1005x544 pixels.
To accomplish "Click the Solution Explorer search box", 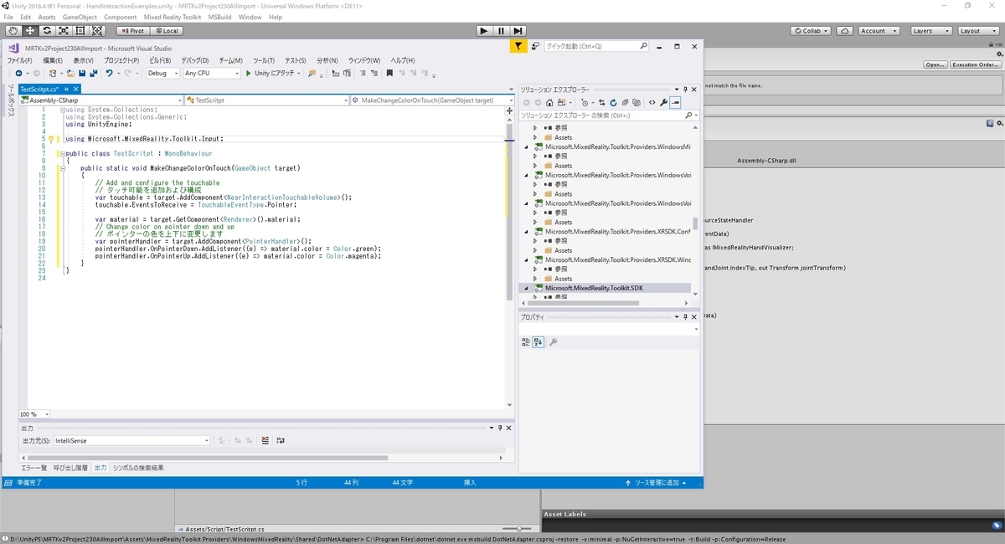I will click(609, 115).
